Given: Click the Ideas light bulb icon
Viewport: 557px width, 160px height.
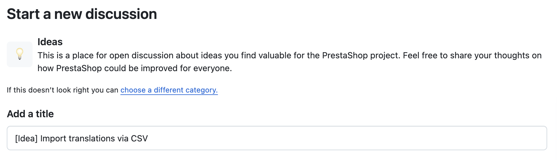Looking at the screenshot, I should (x=20, y=54).
